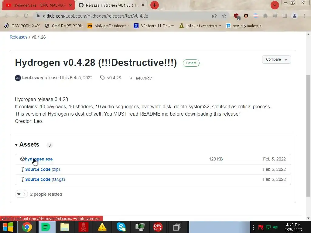
Task: Go back to the previous page
Action: click(7, 16)
